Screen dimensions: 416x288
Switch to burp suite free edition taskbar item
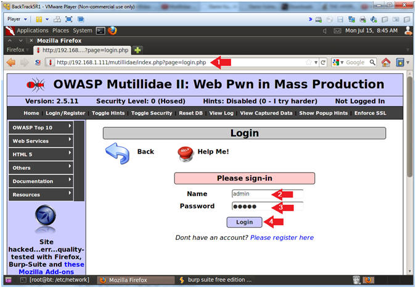pyautogui.click(x=216, y=280)
